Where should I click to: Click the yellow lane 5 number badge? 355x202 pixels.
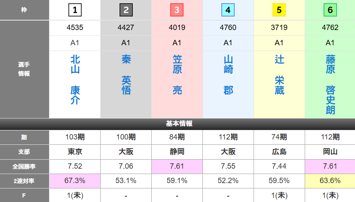click(279, 10)
